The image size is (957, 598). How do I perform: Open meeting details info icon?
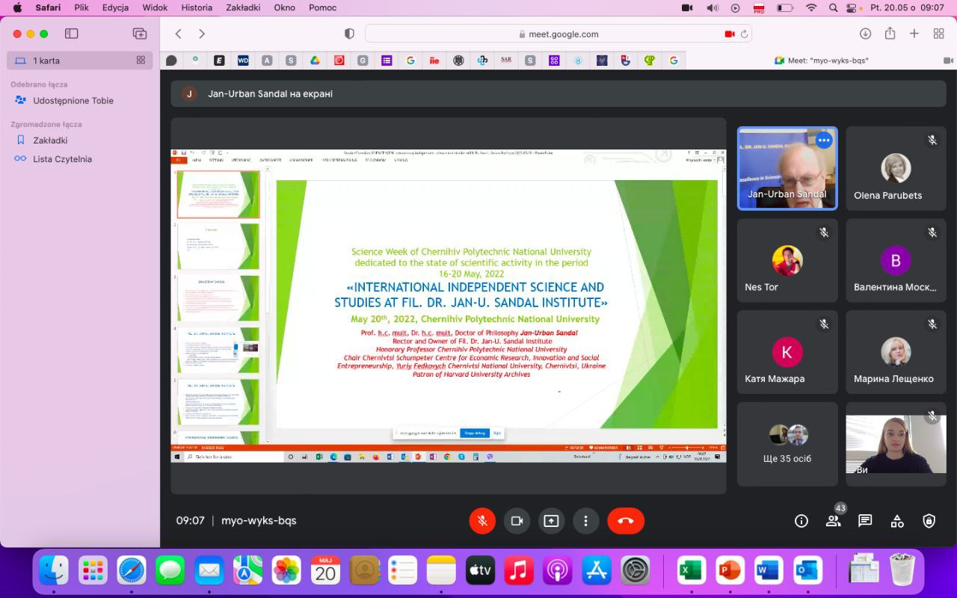[x=801, y=521]
